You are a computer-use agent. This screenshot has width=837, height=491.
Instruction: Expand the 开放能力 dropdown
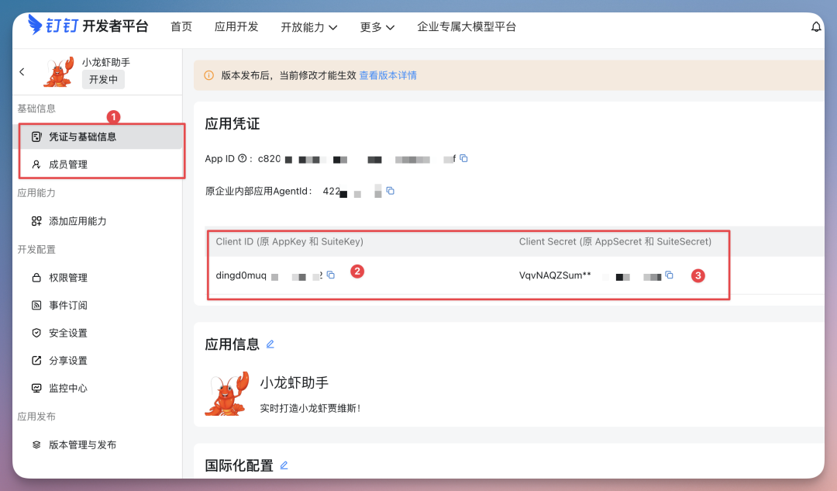(310, 26)
